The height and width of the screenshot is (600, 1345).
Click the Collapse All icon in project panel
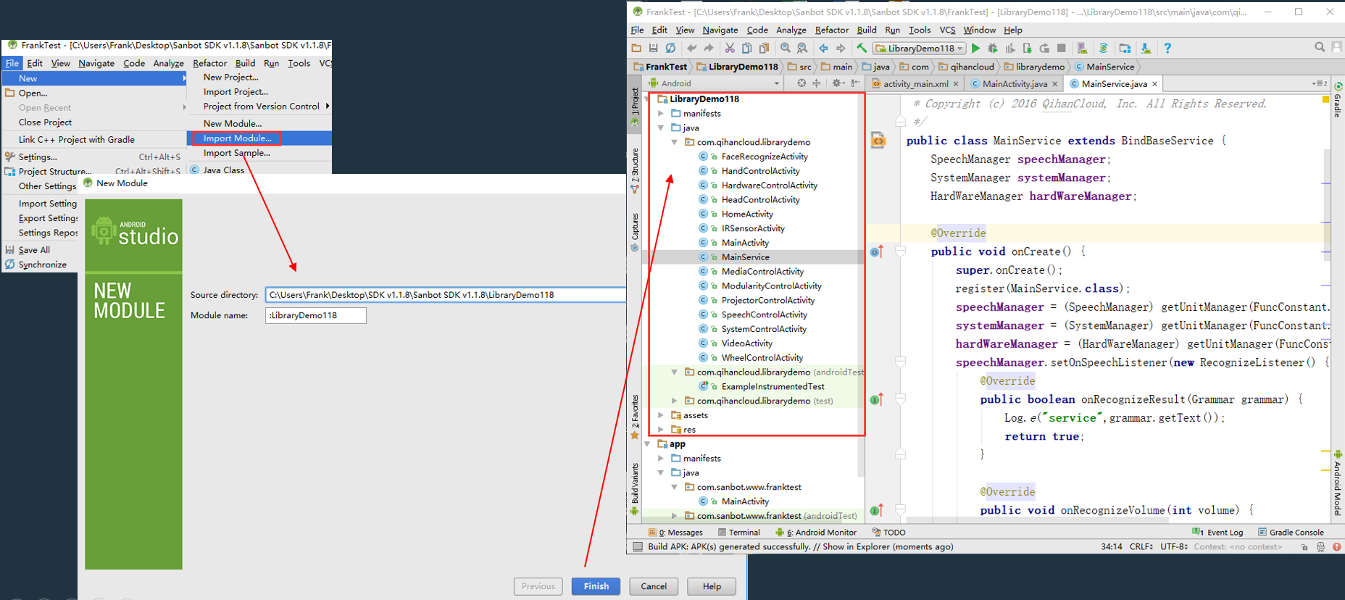[x=817, y=83]
